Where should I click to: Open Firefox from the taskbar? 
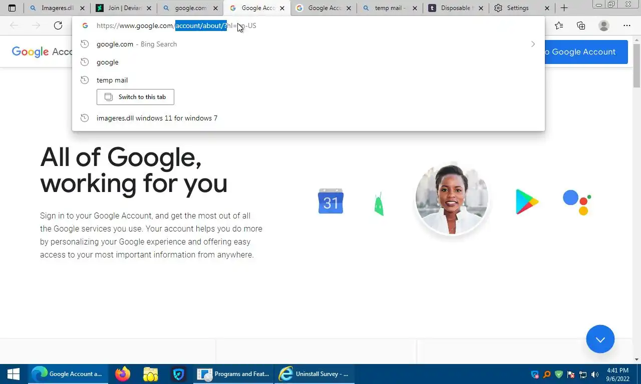coord(123,373)
